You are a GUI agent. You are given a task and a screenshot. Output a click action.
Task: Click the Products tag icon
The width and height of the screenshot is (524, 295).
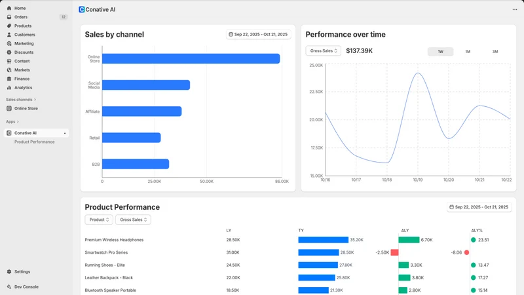click(x=9, y=26)
